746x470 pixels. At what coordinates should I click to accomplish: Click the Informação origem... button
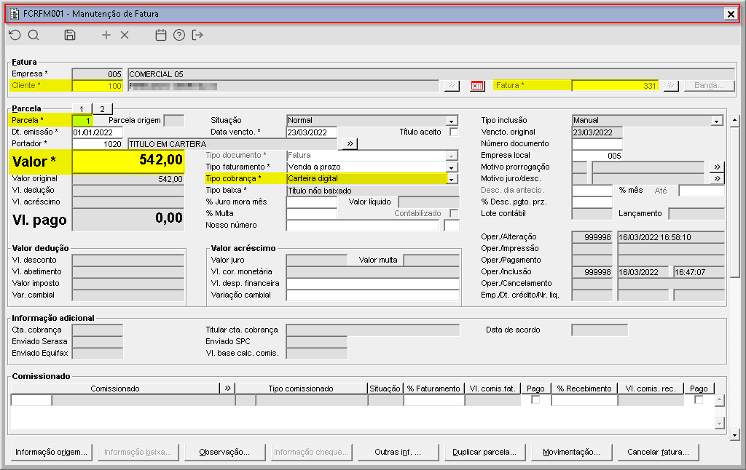click(51, 452)
